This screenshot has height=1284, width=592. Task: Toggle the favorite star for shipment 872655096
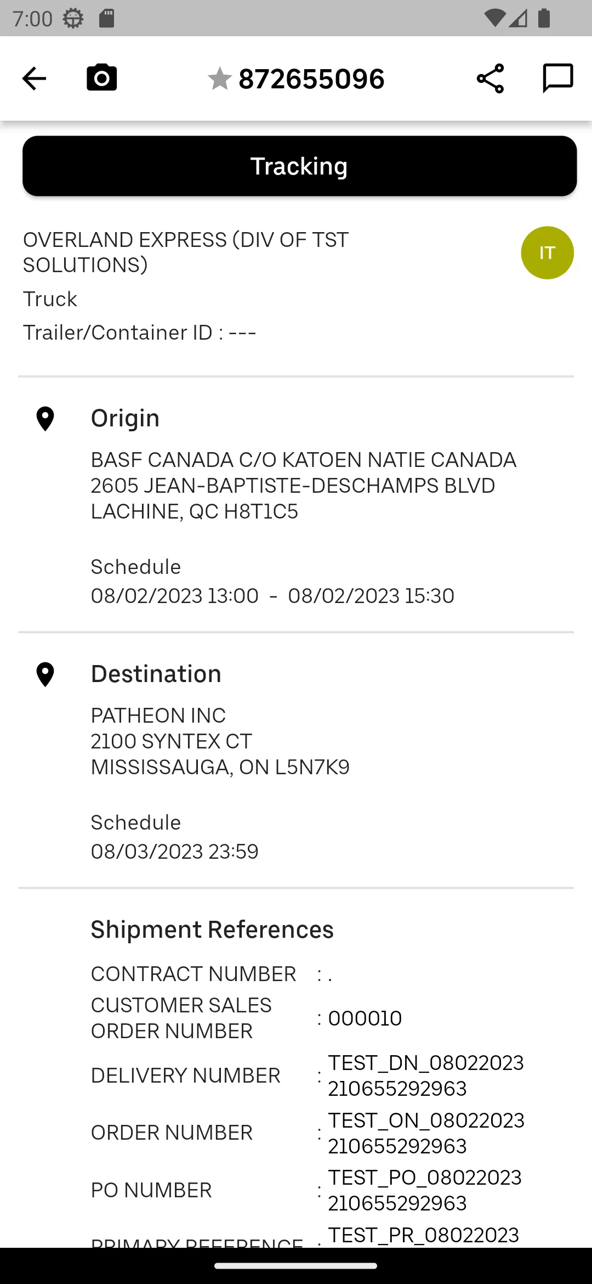click(220, 78)
